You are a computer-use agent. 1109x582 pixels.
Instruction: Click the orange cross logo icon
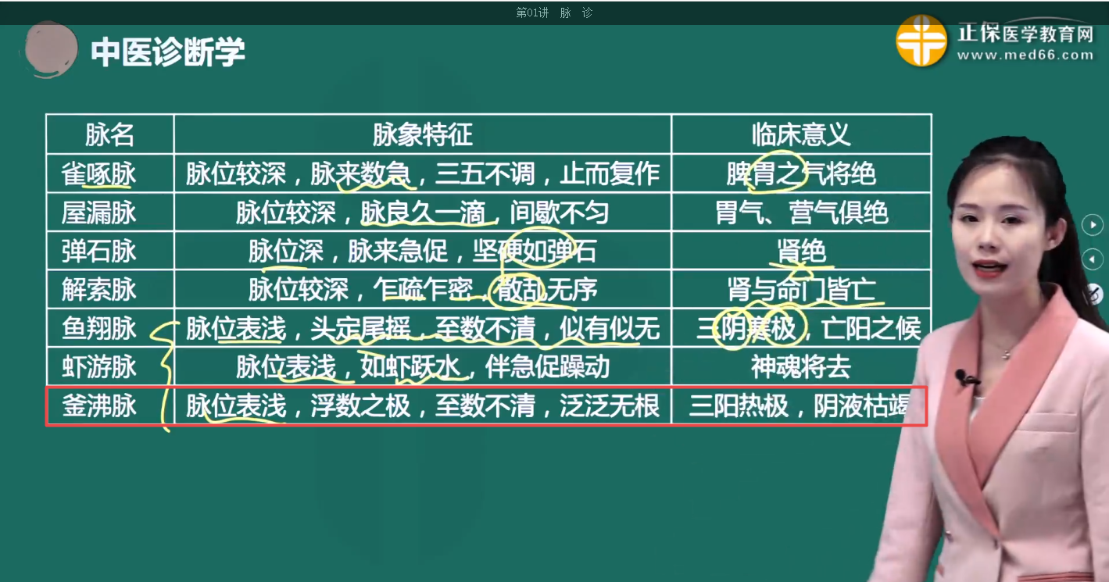[x=921, y=41]
